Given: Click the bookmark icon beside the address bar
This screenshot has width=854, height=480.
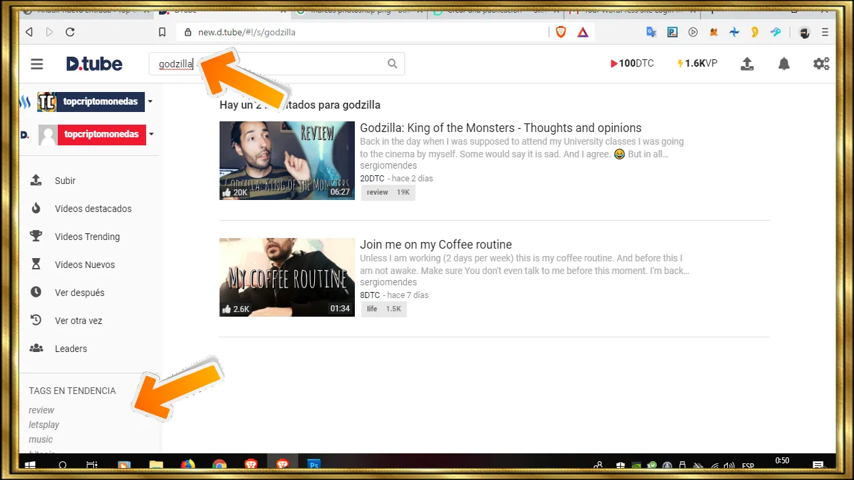Looking at the screenshot, I should tap(162, 32).
